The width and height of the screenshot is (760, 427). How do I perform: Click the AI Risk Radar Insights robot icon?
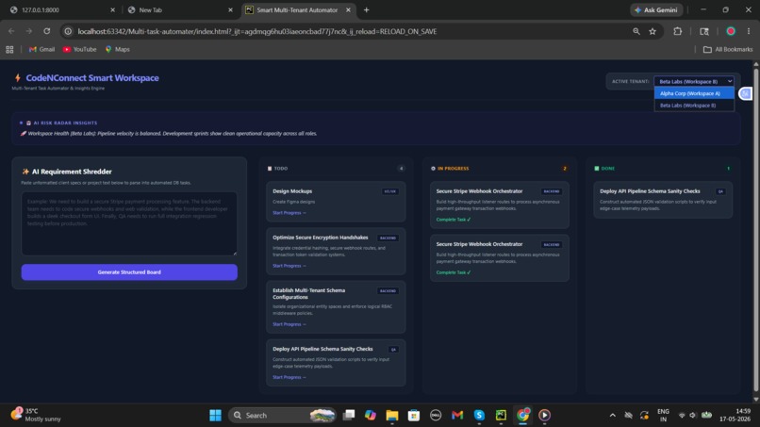(28, 123)
